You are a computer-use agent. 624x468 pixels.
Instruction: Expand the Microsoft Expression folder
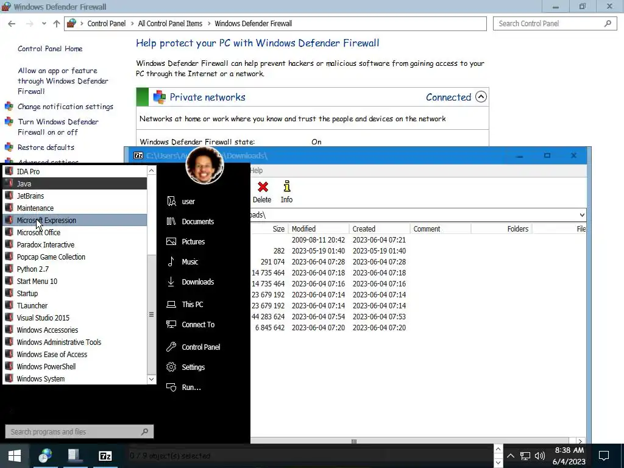point(75,220)
